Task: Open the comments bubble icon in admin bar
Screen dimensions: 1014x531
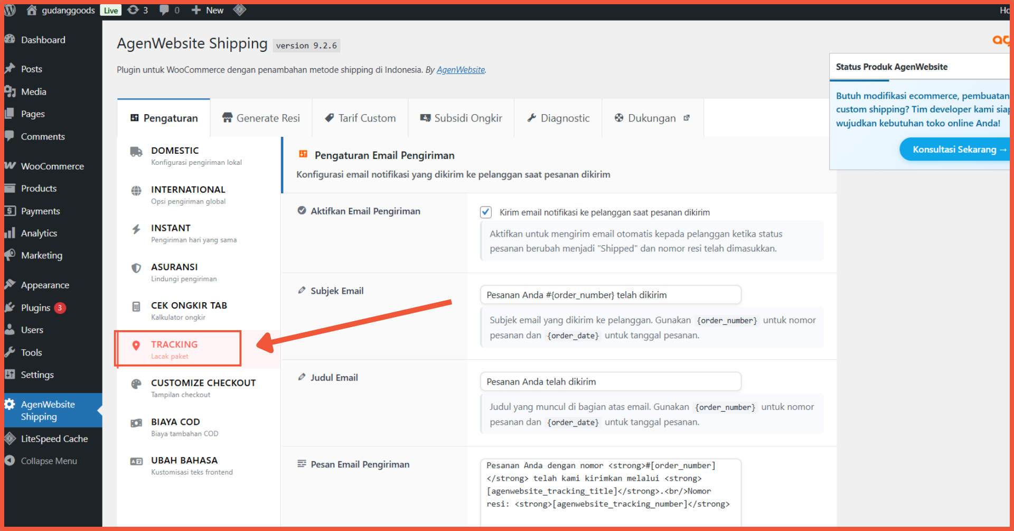Action: pyautogui.click(x=164, y=10)
